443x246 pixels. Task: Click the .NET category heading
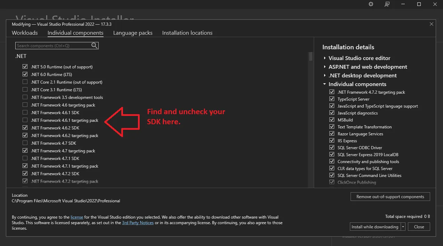(x=20, y=56)
